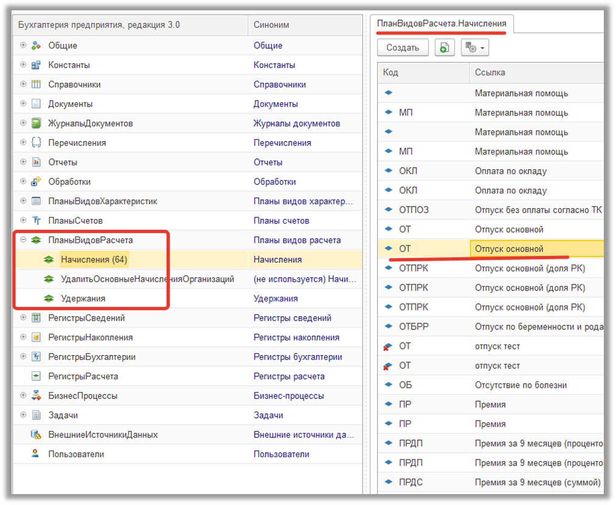Screen dimensions: 616x505
Task: Switch to the ПланВидовРасчета.Начисления tab
Action: [441, 24]
